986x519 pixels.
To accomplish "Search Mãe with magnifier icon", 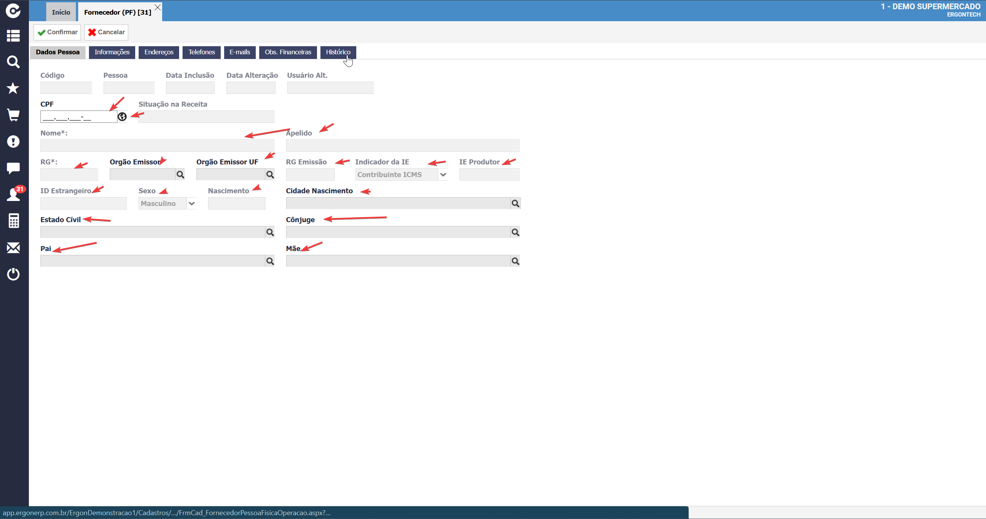I will point(515,261).
